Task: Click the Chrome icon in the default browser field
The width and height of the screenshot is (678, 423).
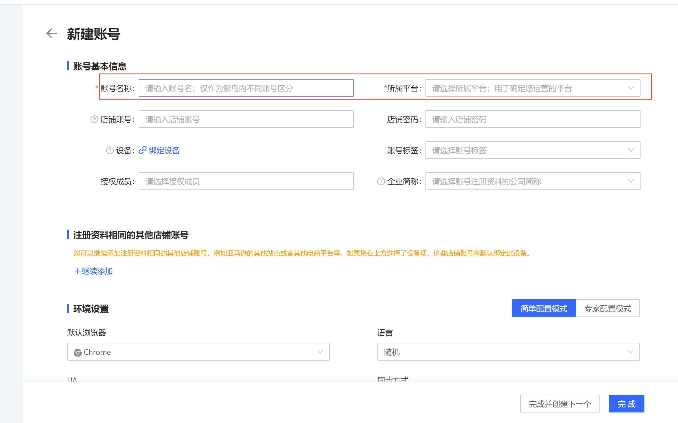Action: [77, 352]
